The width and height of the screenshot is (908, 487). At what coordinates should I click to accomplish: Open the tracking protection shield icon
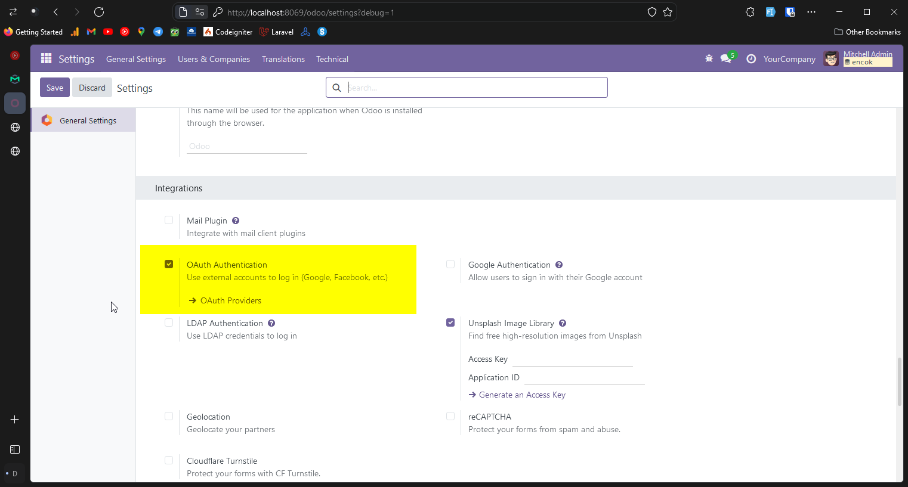pyautogui.click(x=652, y=12)
